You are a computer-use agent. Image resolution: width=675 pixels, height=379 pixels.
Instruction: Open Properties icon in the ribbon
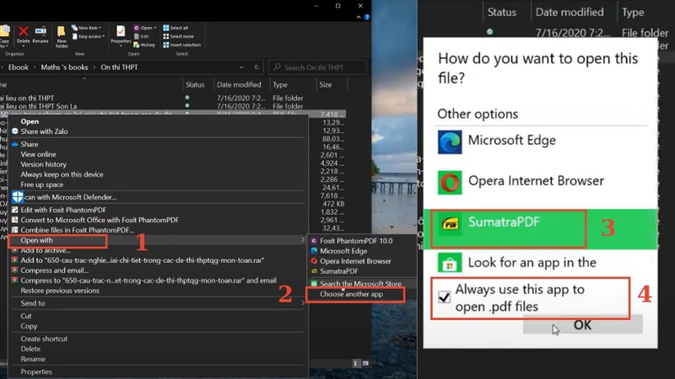tap(121, 31)
